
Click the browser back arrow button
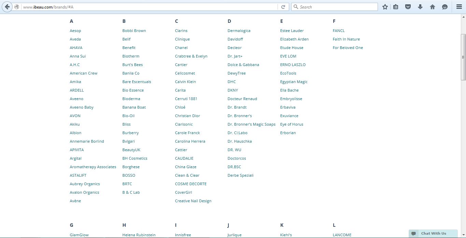[7, 7]
